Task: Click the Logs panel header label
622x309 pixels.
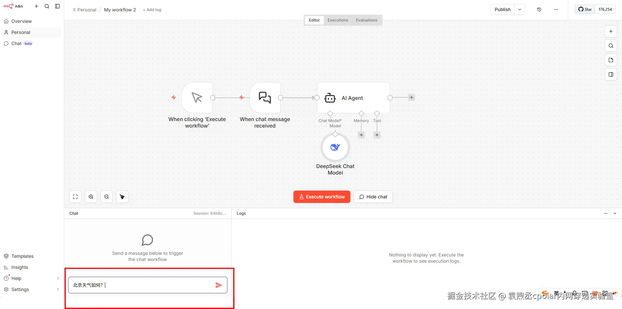Action: [x=241, y=213]
